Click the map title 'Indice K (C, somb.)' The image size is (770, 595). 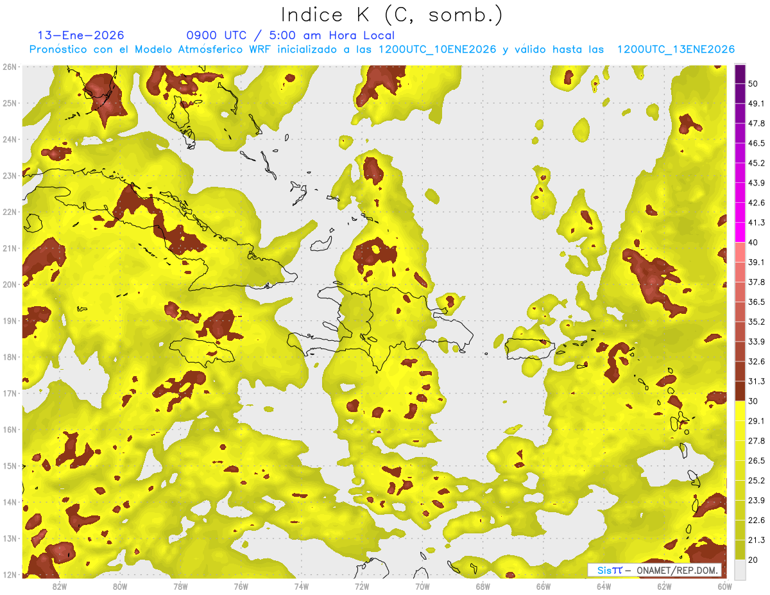[391, 15]
